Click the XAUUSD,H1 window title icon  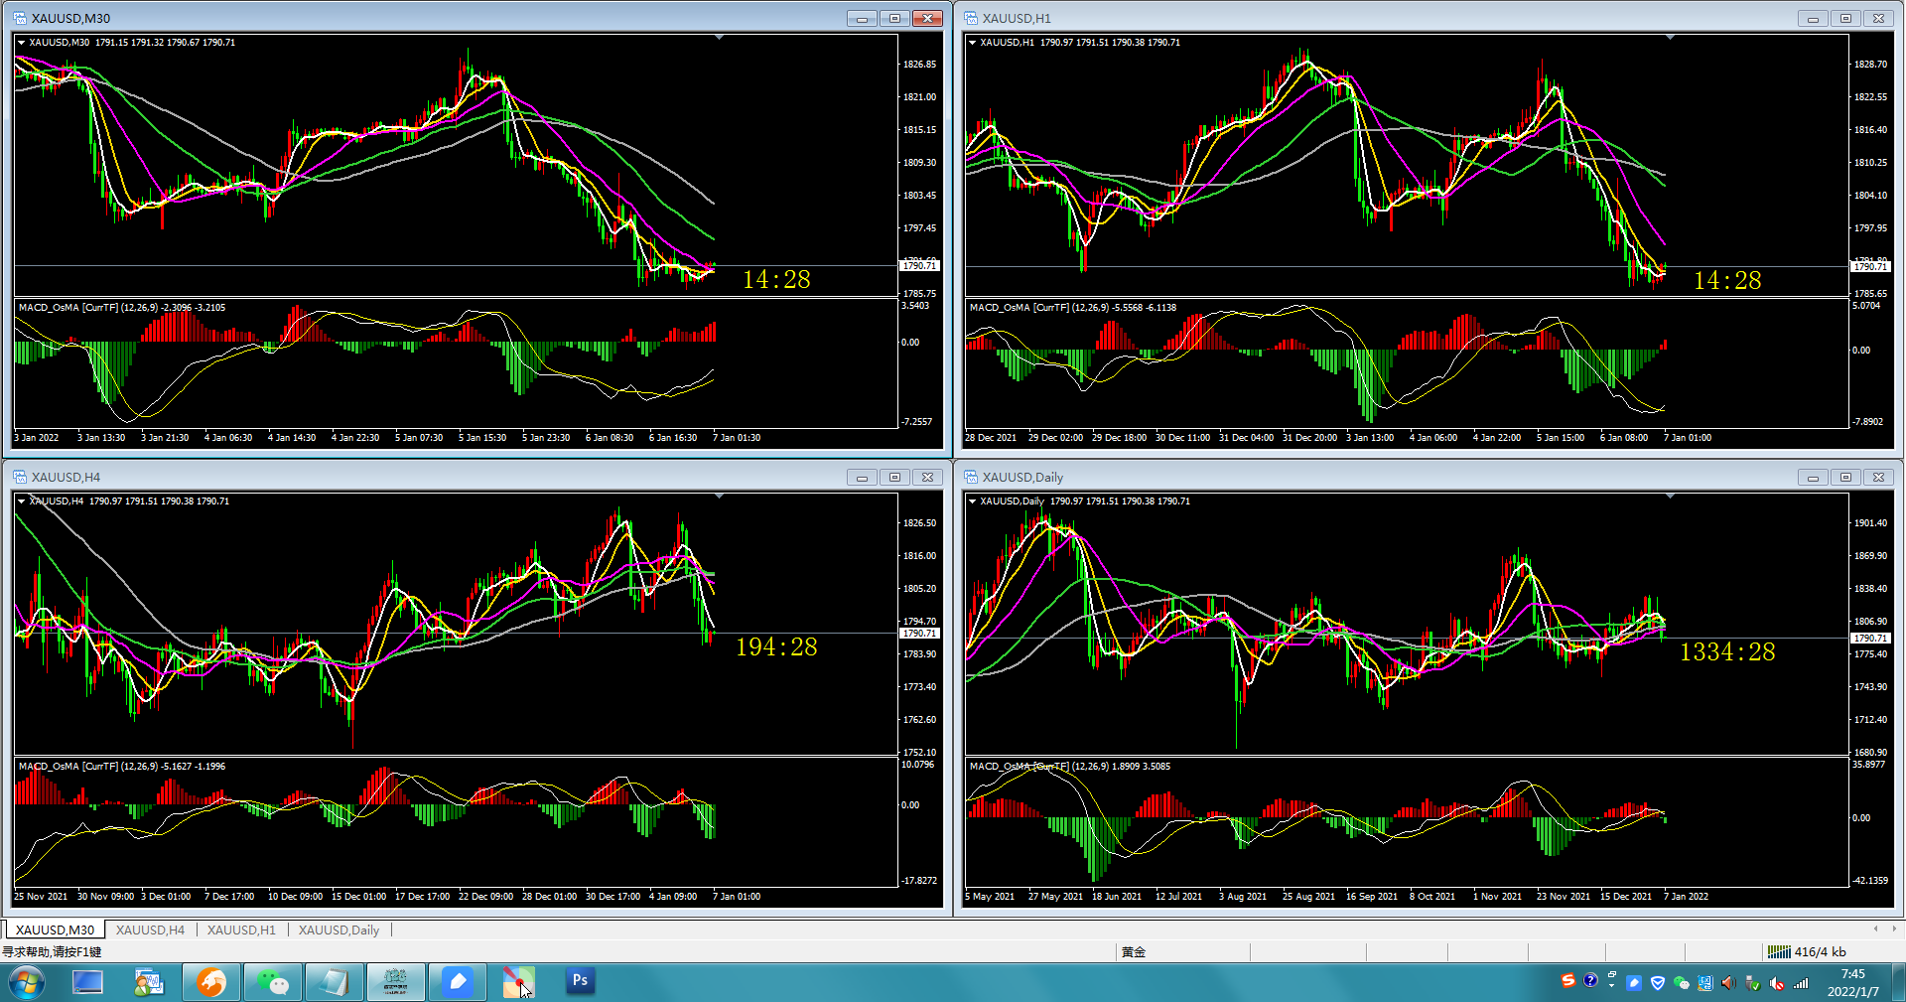pyautogui.click(x=971, y=18)
